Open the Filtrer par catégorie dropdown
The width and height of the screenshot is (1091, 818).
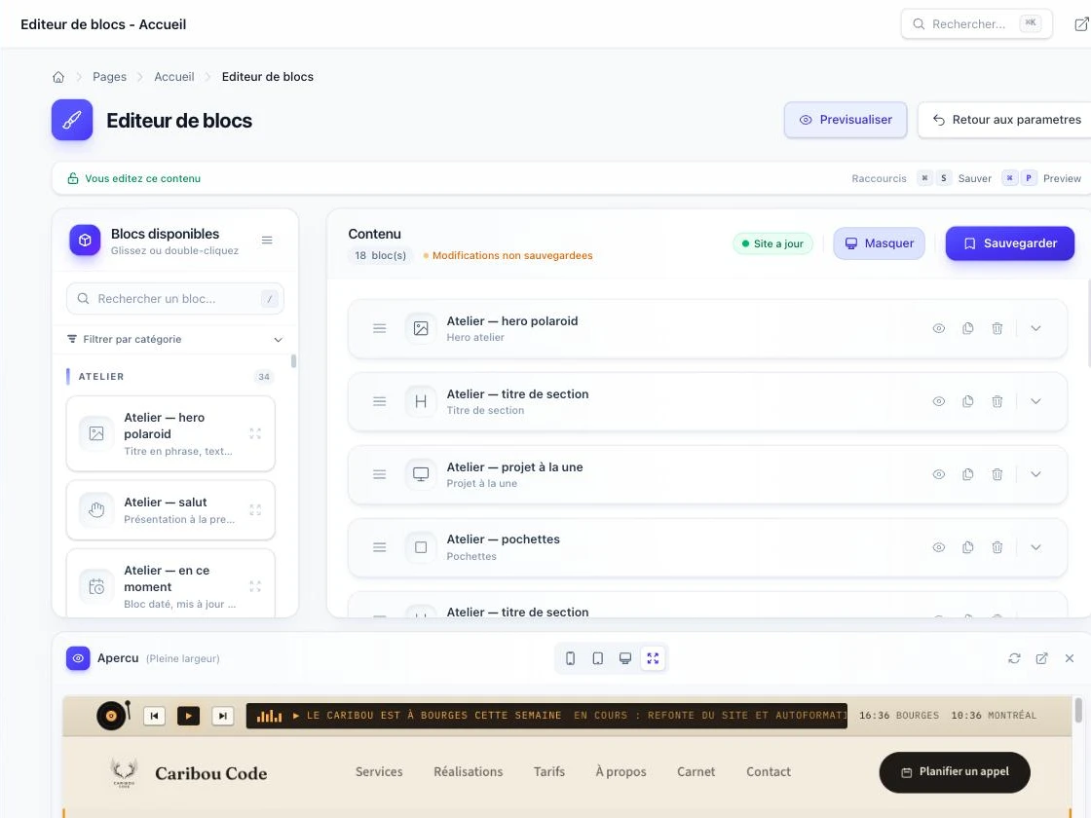[x=174, y=340]
